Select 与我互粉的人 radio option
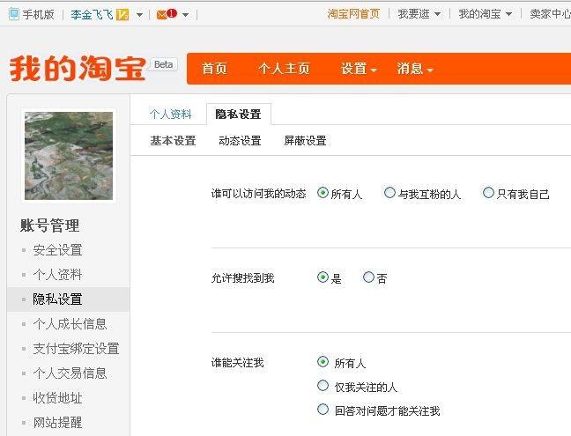571x436 pixels. pos(389,192)
